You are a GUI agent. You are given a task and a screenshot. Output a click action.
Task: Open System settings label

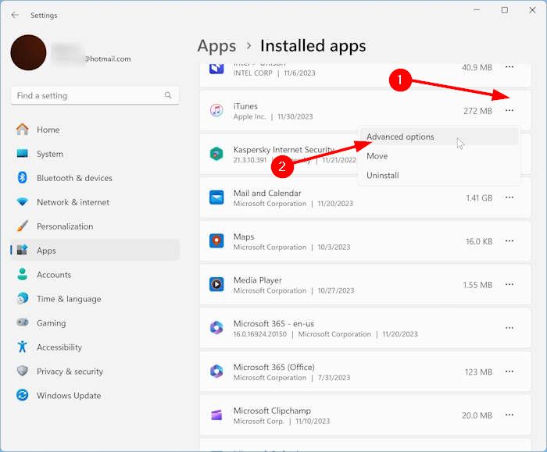pos(50,154)
